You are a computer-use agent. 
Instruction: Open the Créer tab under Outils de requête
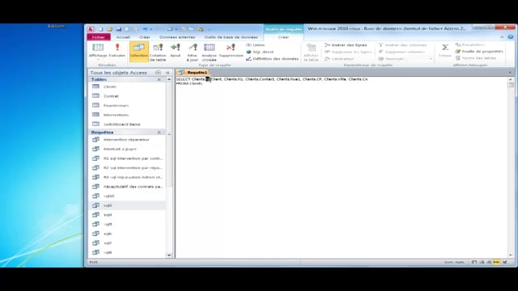(283, 37)
